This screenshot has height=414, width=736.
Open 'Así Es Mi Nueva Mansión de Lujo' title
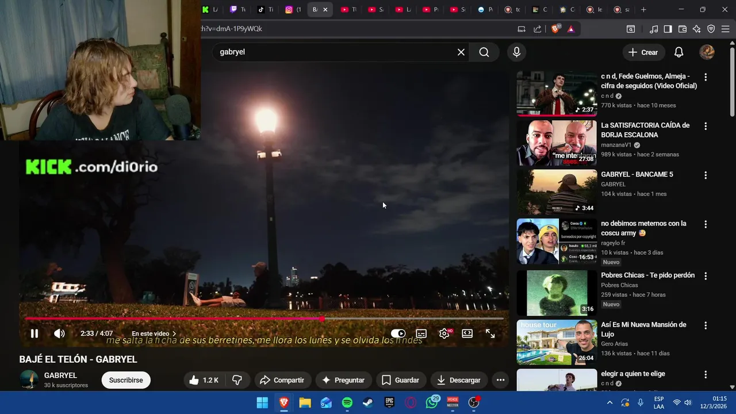tap(644, 329)
